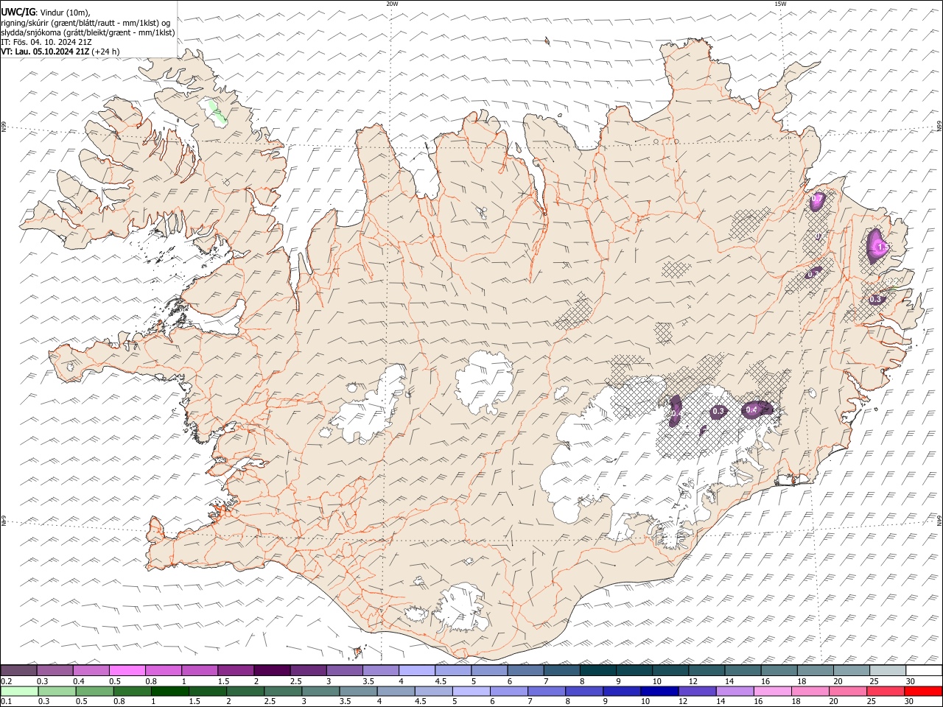Click the green snowfall patch in the Westfjords
943x707 pixels.
(x=217, y=112)
